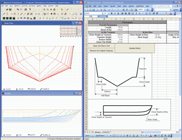Toggle Italic in Excel formatting toolbar
Screen dimensions: 182x140
click(115, 14)
